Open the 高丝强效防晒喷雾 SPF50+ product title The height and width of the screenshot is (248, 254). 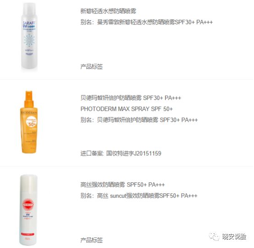[x=122, y=185]
